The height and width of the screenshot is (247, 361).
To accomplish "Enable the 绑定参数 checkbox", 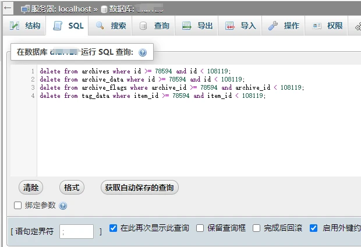I will (x=17, y=205).
